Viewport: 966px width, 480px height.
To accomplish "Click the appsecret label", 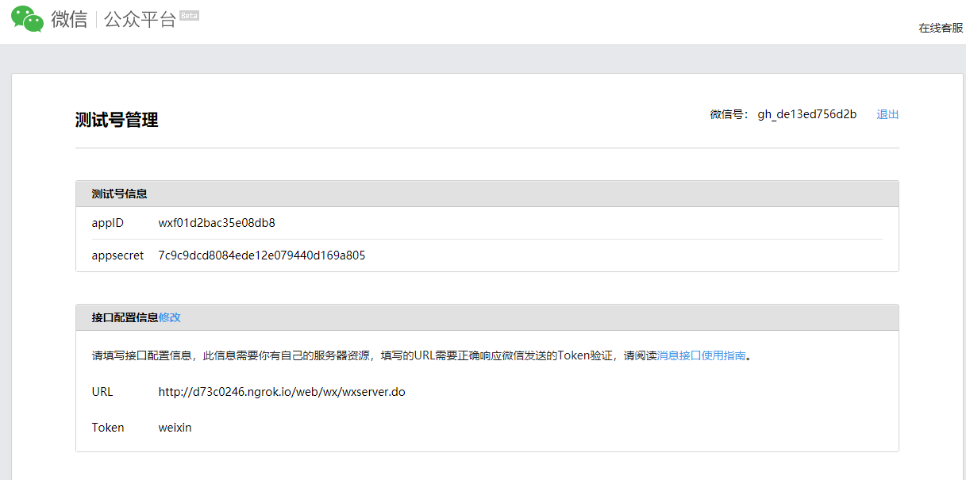I will pos(117,255).
